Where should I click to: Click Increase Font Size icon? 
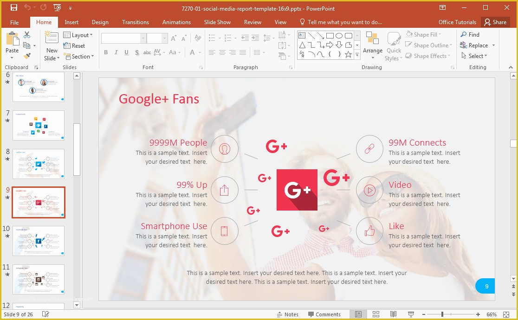pyautogui.click(x=174, y=38)
